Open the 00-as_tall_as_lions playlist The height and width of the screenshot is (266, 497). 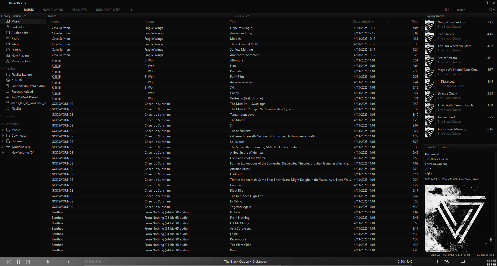[x=23, y=103]
